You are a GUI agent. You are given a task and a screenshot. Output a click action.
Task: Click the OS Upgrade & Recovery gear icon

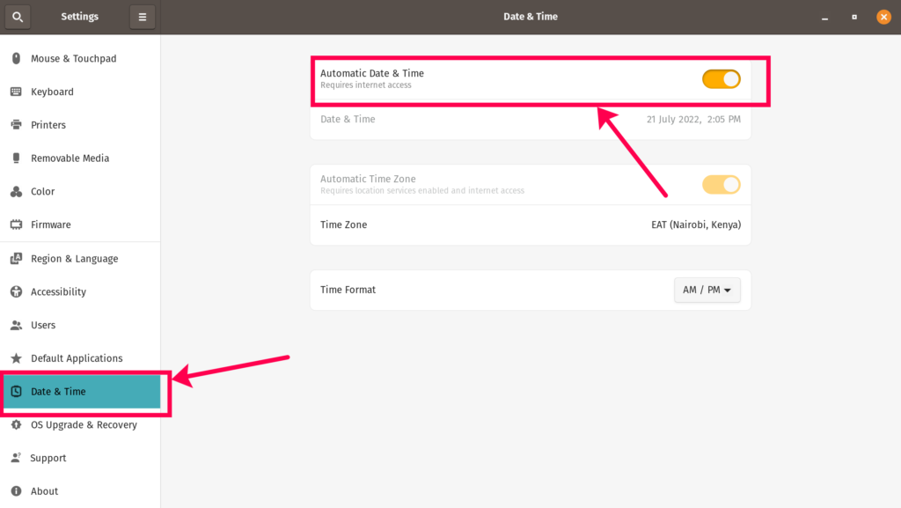point(16,424)
